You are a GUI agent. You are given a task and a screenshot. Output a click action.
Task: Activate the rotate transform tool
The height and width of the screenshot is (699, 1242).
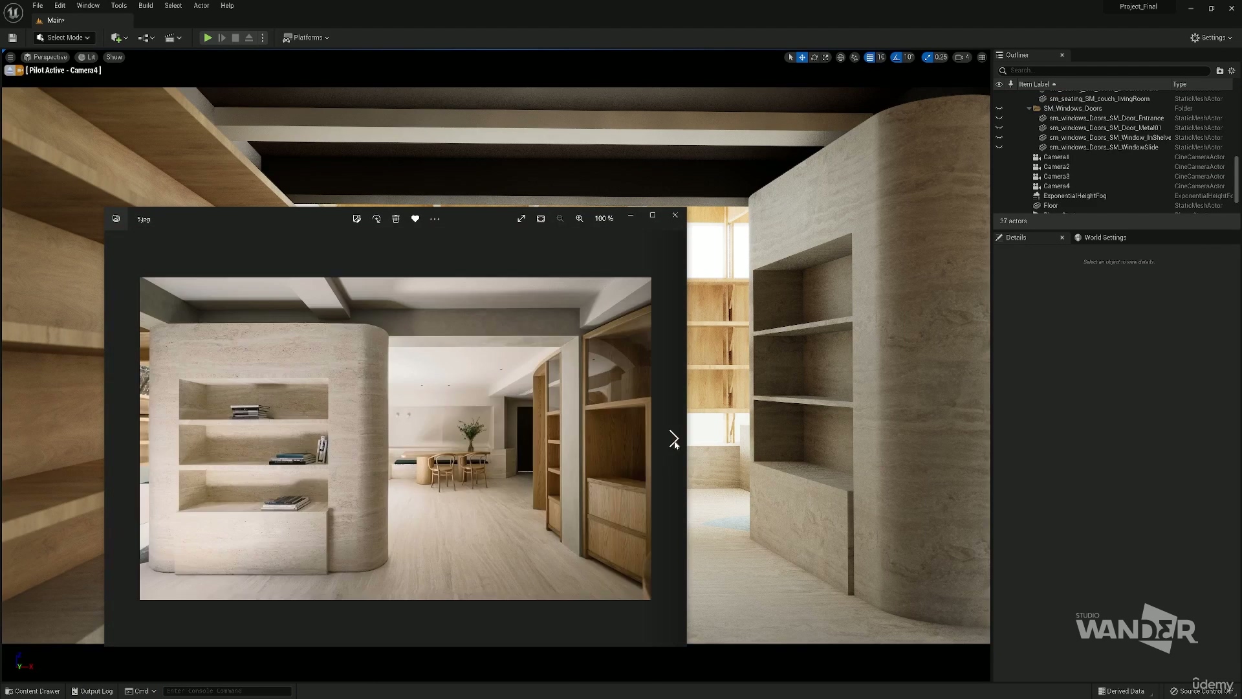point(814,58)
